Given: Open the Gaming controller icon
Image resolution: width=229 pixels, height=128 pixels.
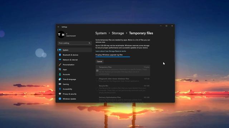Looking at the screenshot, I should tap(60, 84).
